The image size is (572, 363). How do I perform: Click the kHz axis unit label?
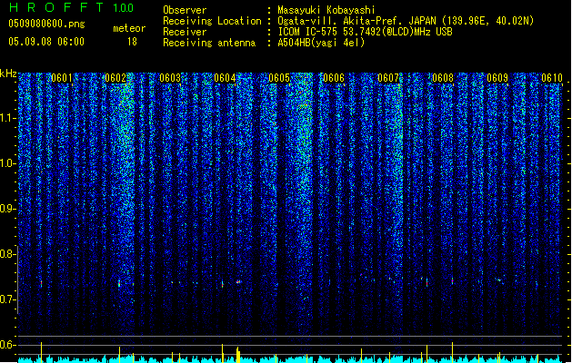(8, 74)
